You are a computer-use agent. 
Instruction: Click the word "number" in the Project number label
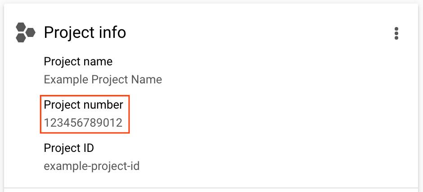tap(103, 105)
